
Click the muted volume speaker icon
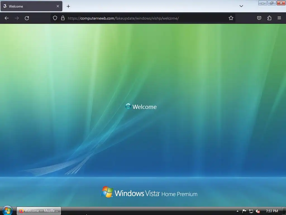(258, 211)
